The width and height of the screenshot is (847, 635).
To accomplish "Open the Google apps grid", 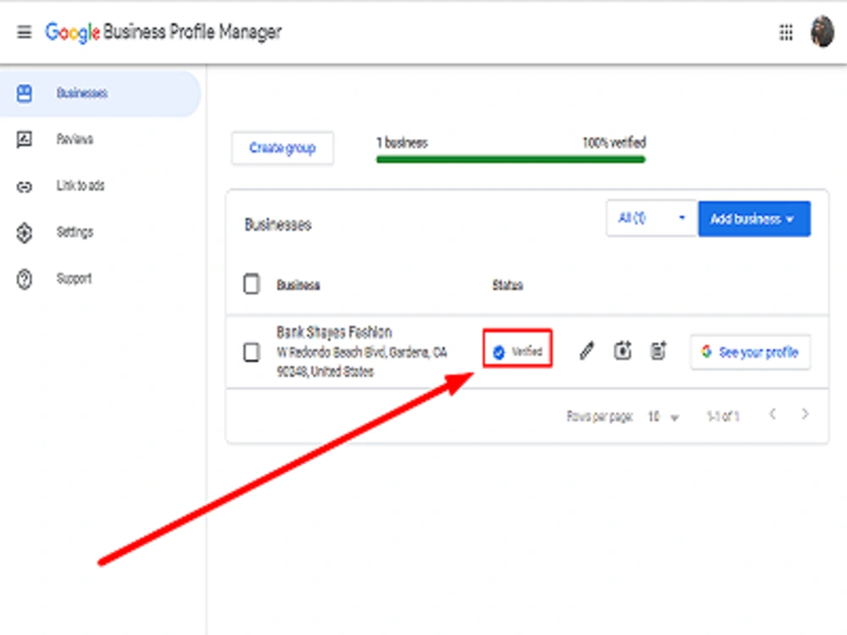I will [x=786, y=32].
